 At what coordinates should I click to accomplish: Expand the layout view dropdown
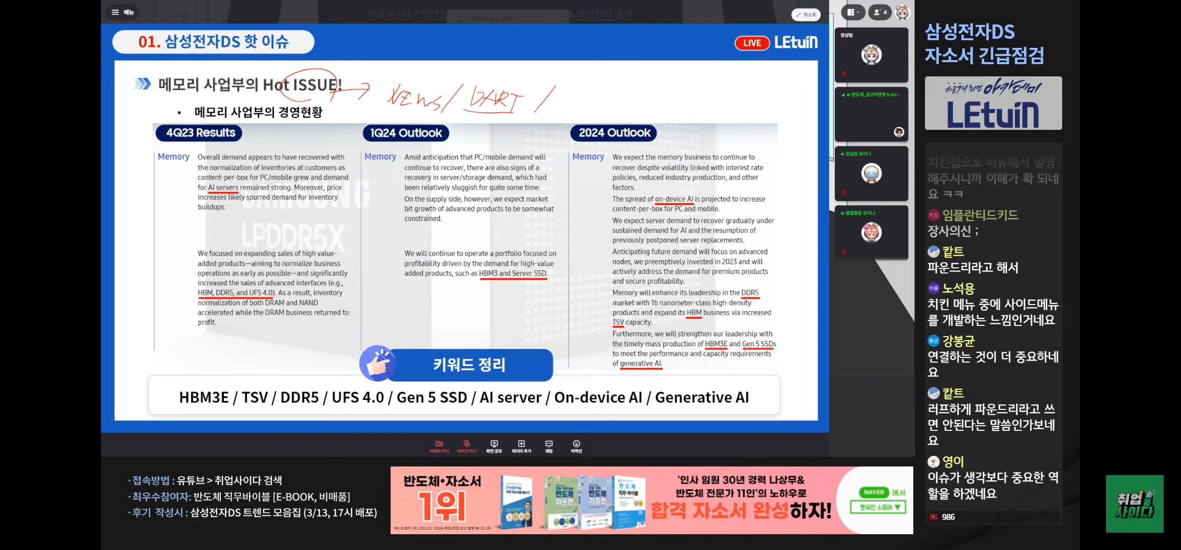853,12
